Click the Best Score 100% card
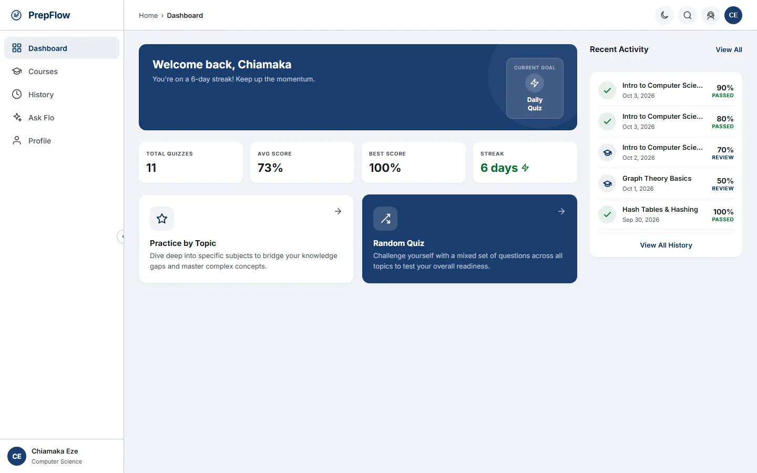The image size is (757, 473). [x=414, y=162]
